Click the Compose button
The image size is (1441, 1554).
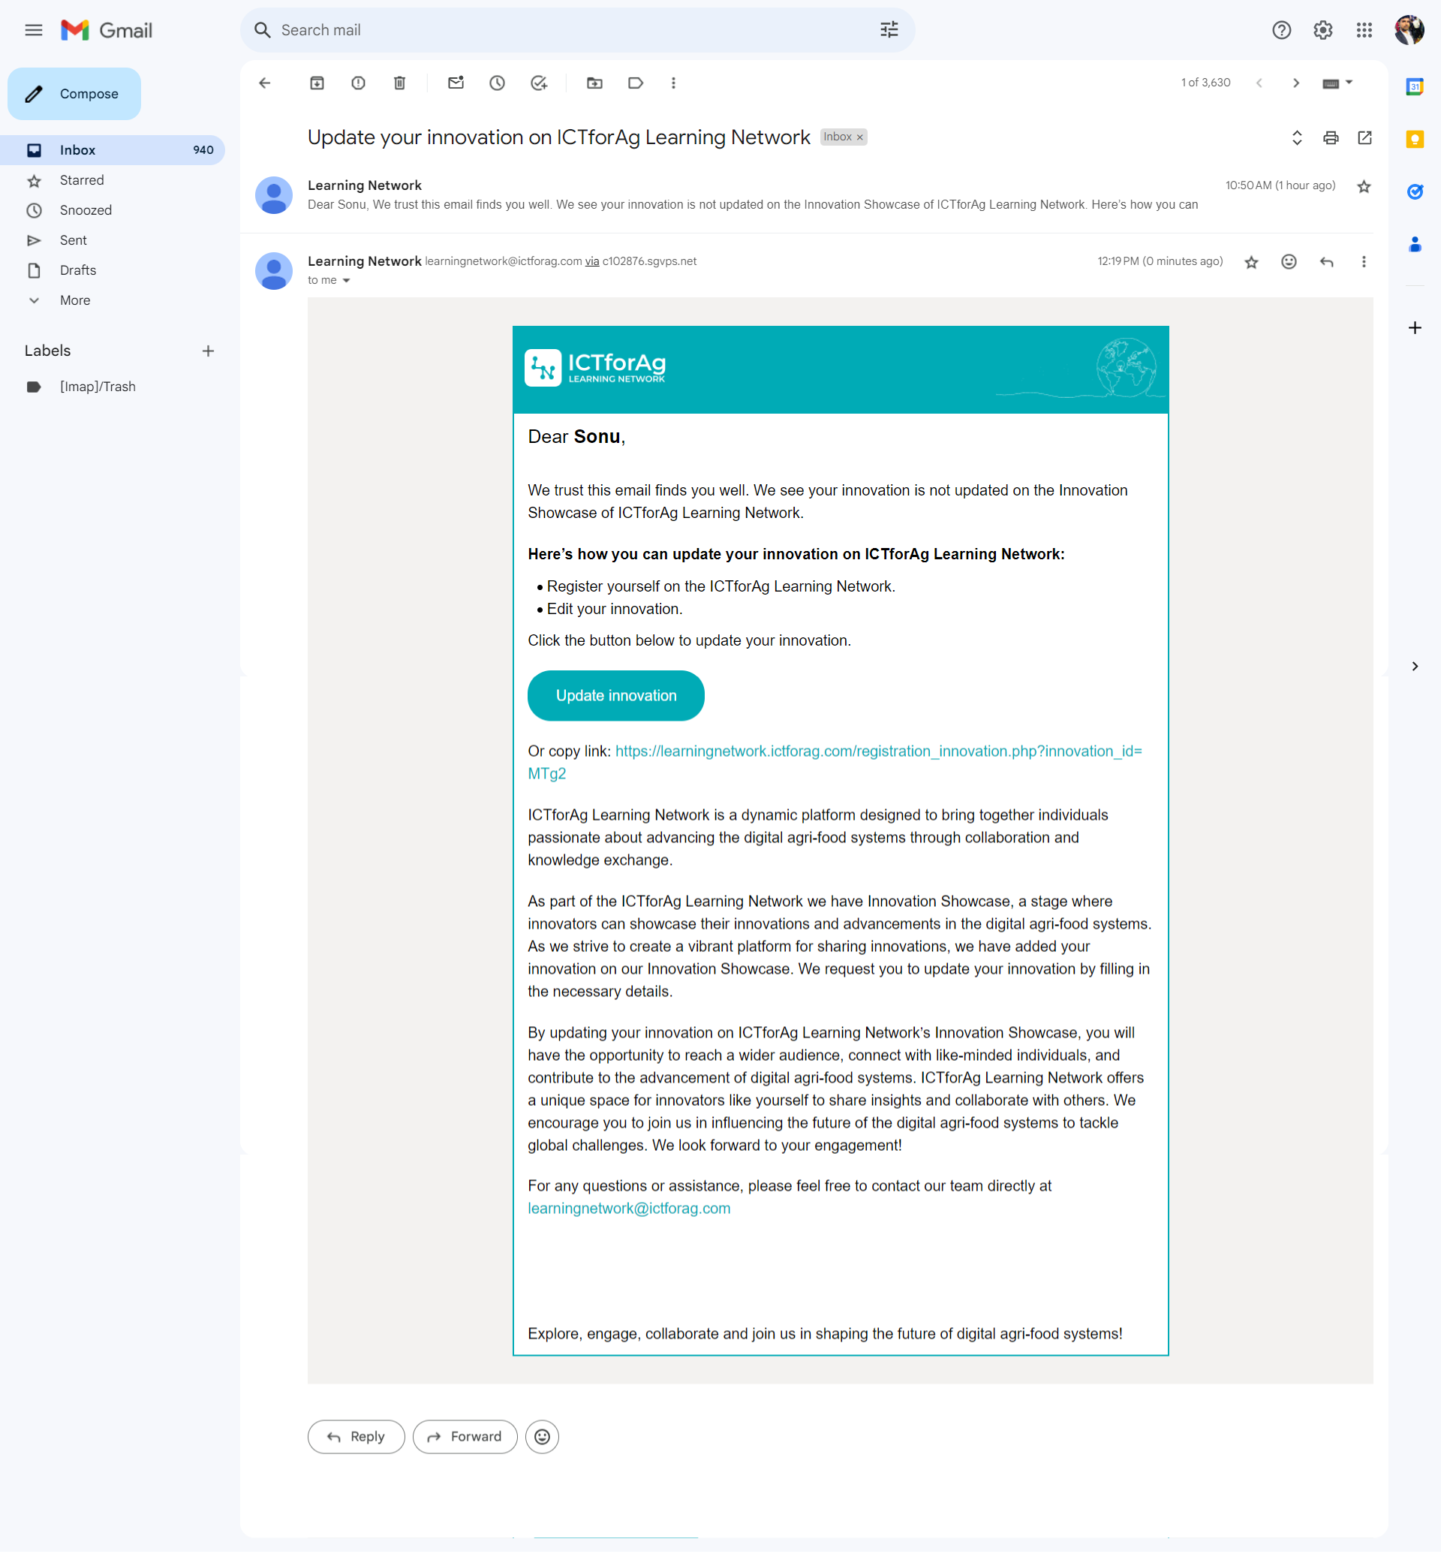click(74, 94)
